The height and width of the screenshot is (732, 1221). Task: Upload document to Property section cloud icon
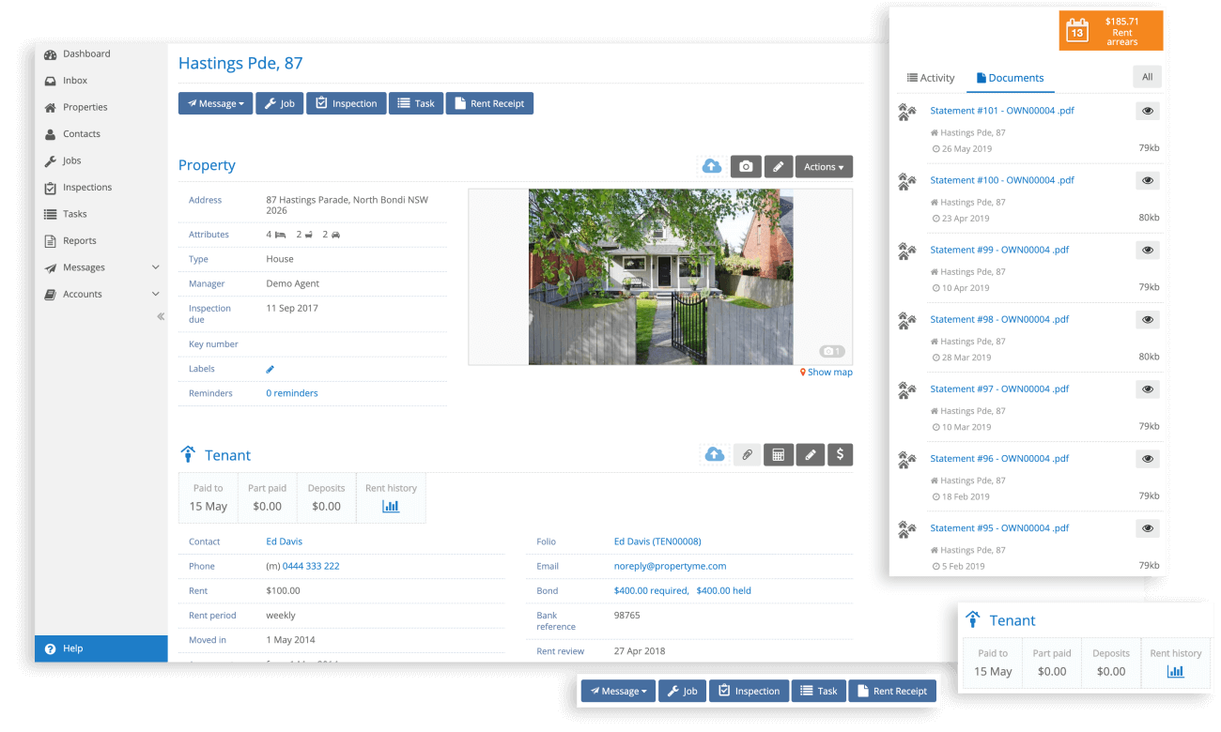[712, 166]
